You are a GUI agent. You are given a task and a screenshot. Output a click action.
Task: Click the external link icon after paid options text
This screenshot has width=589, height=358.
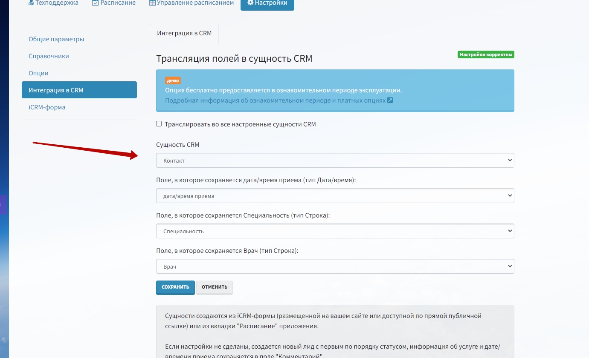[390, 101]
